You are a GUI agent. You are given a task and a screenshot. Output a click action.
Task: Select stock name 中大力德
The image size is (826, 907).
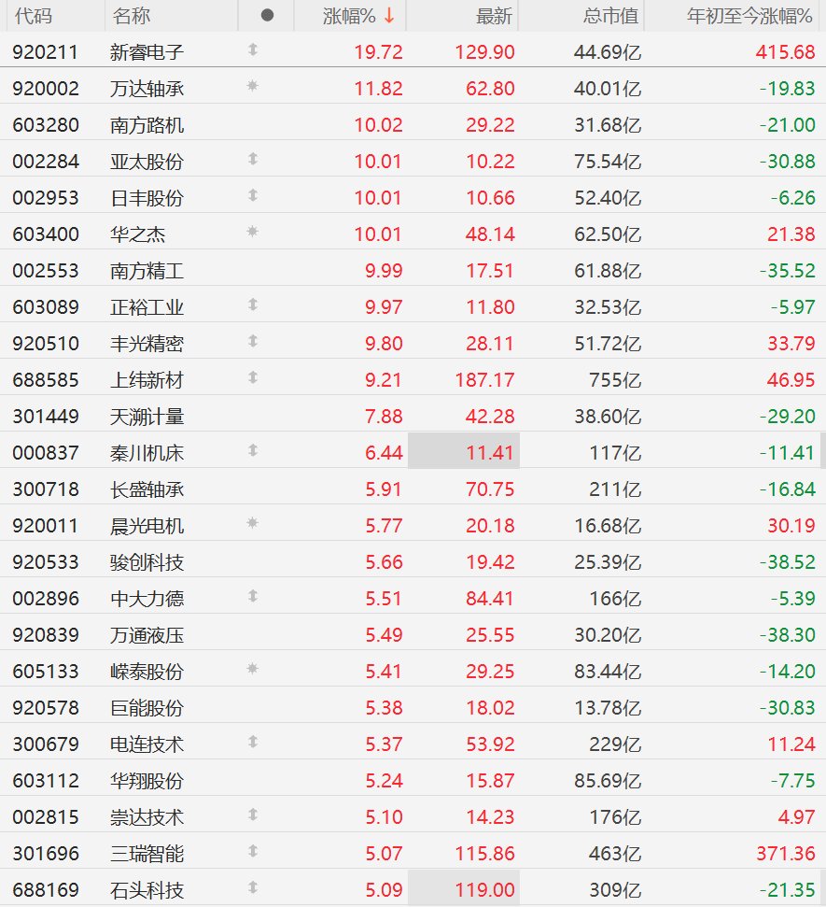pos(147,599)
